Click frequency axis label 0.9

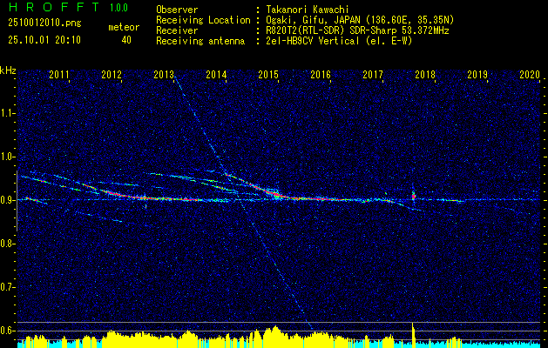[7, 200]
